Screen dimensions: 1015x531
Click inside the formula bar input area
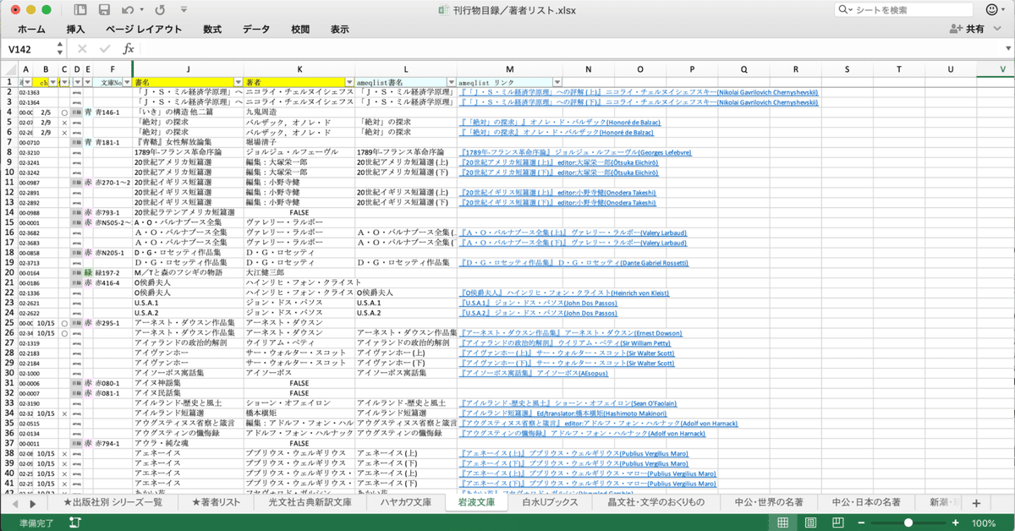pos(567,49)
